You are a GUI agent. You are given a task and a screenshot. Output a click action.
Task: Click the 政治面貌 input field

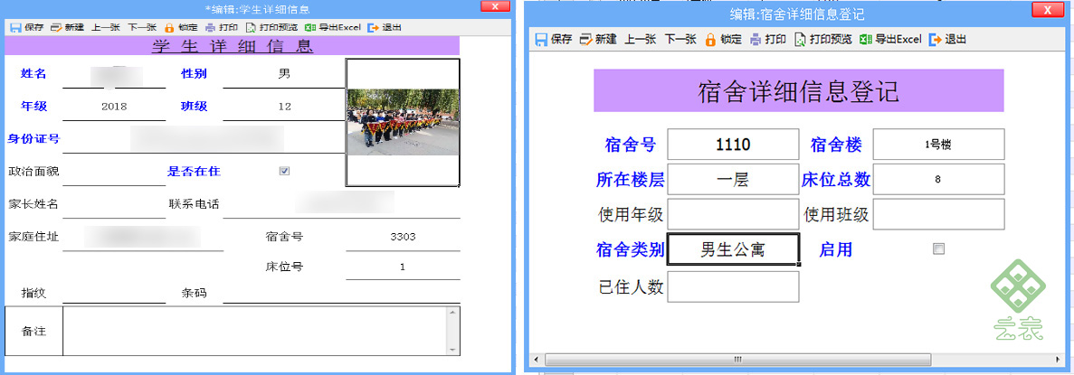[x=114, y=172]
